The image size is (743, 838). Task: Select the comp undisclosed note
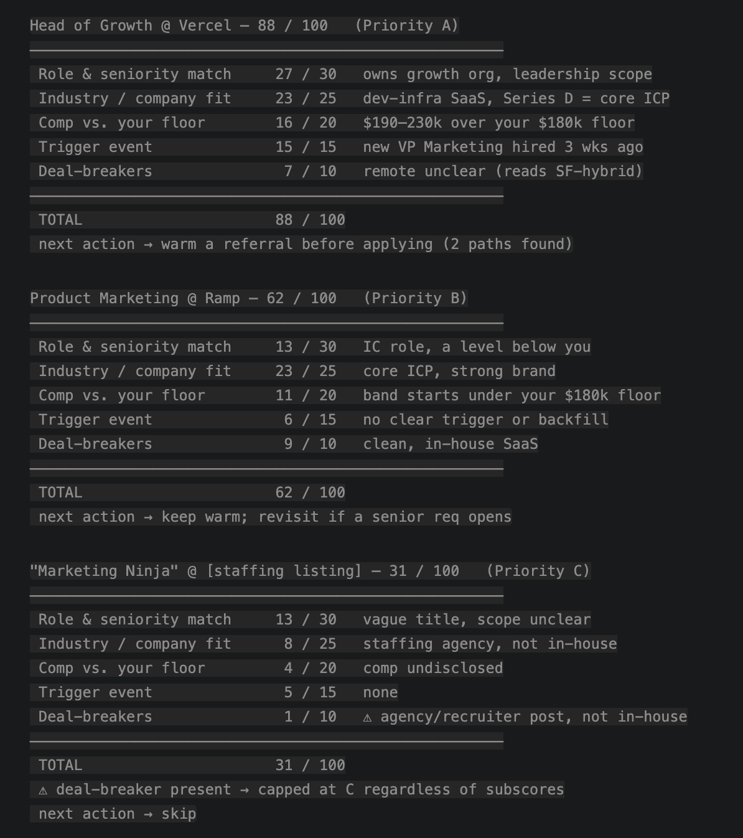click(433, 668)
